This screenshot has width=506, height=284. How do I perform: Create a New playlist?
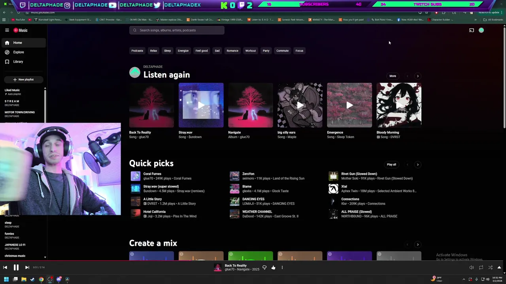coord(23,80)
